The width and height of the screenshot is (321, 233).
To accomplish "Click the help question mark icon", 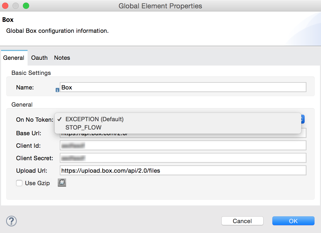I will [11, 221].
